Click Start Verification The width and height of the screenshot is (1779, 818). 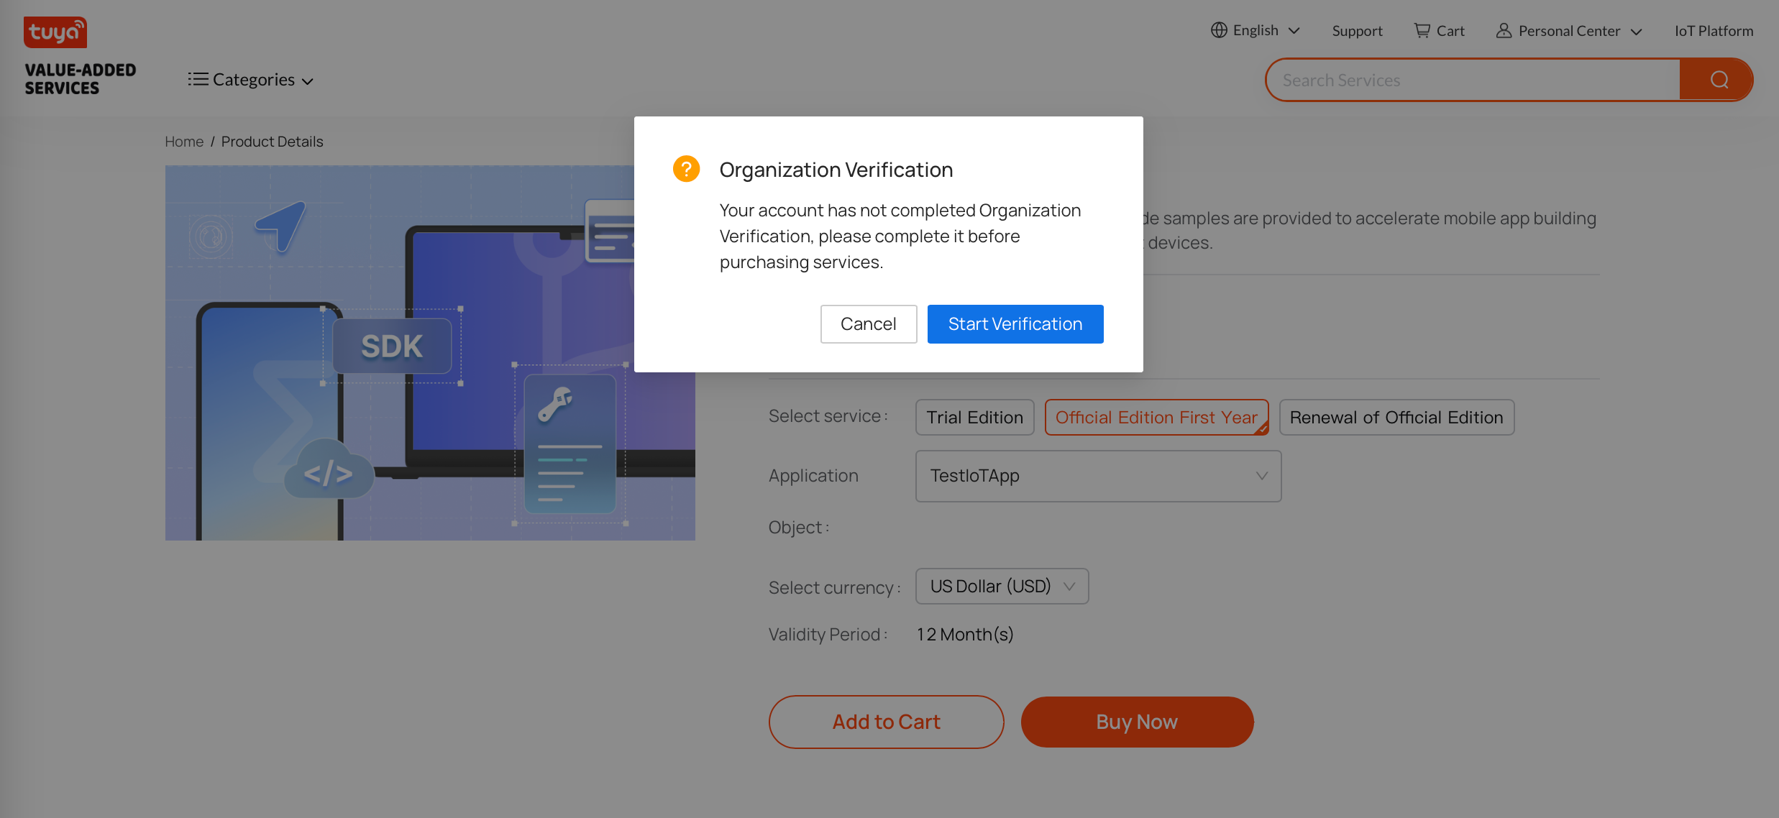[x=1015, y=323]
